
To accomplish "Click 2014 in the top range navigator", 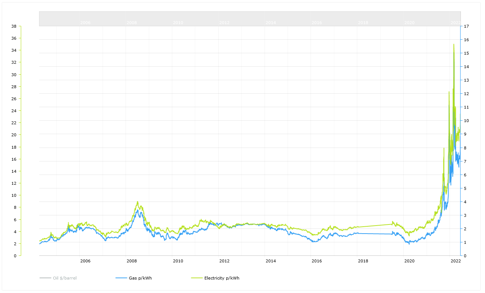I will 271,23.
